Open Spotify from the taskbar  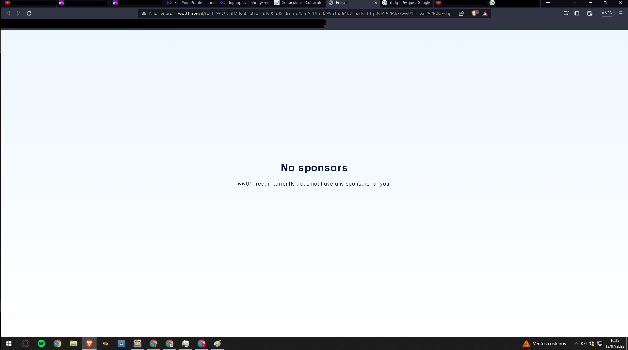[x=41, y=343]
